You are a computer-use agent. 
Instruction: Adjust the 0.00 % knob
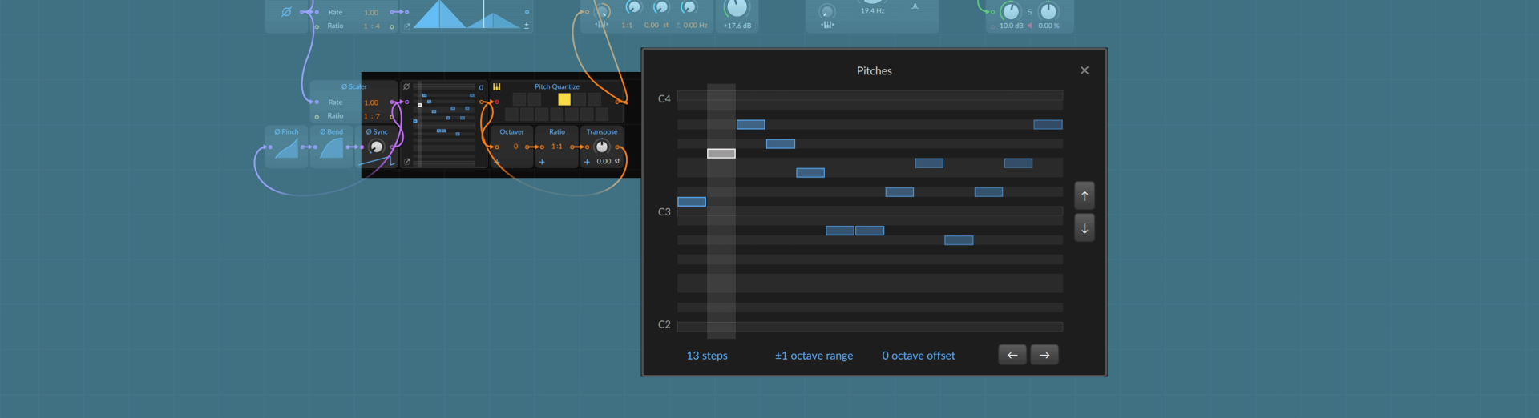click(x=1048, y=11)
